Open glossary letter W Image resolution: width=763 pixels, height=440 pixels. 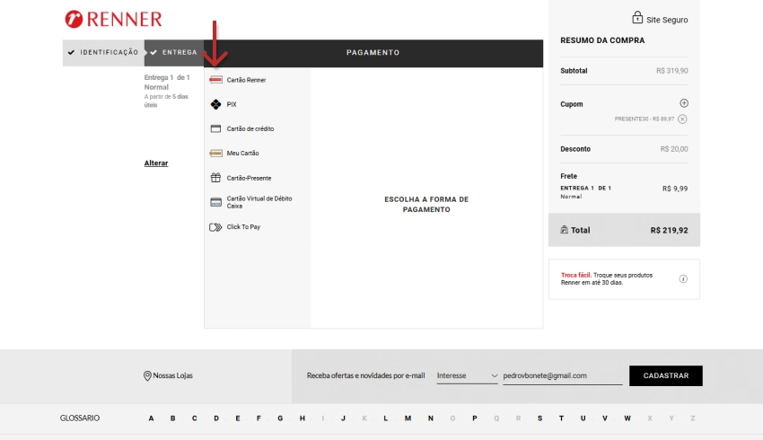click(x=627, y=418)
